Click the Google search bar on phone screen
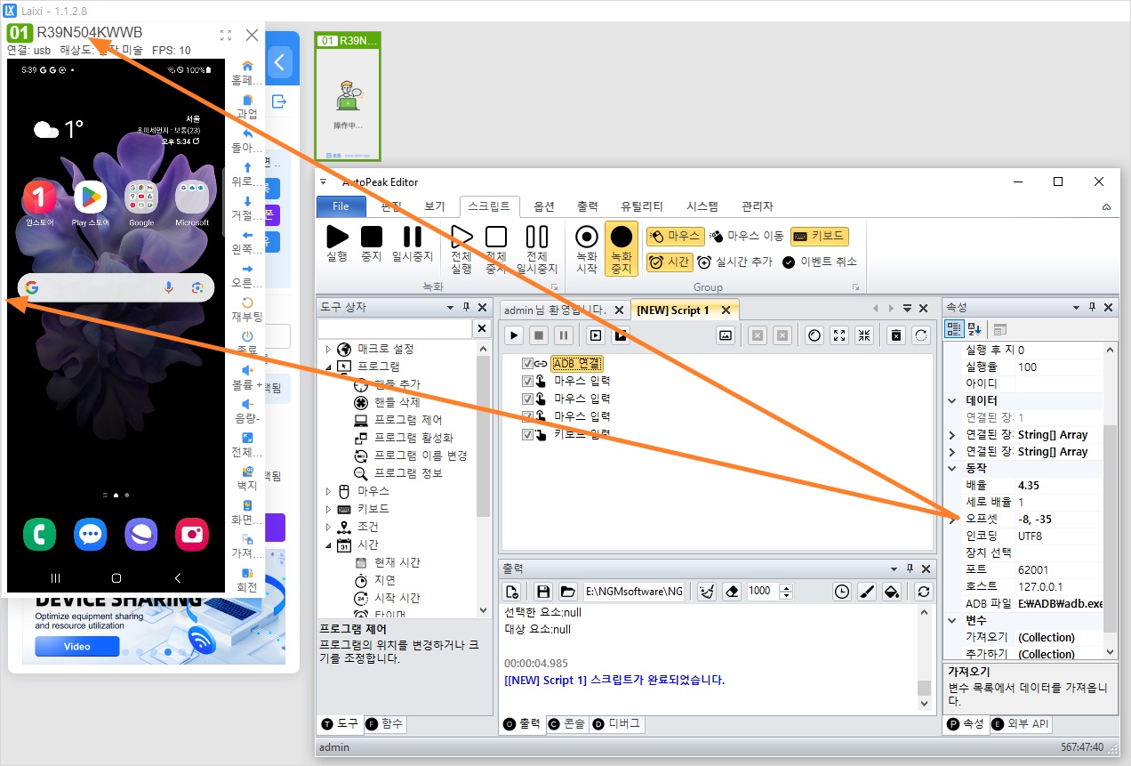 coord(116,287)
